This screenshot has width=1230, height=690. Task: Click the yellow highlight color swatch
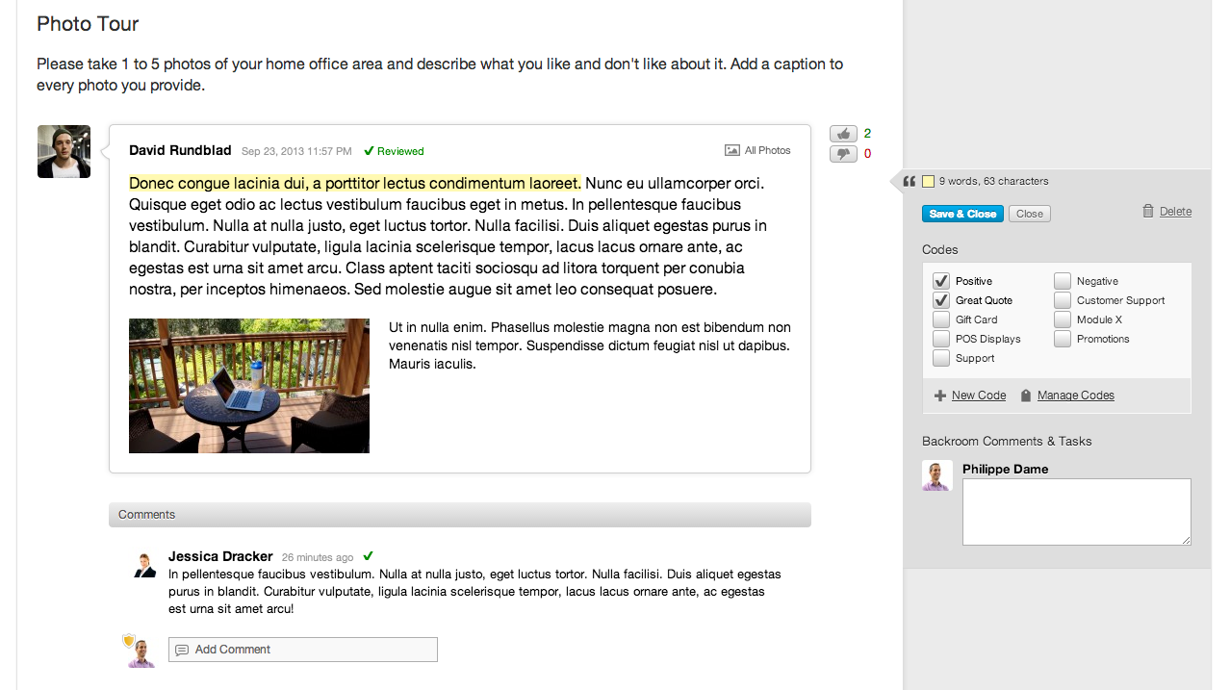929,181
